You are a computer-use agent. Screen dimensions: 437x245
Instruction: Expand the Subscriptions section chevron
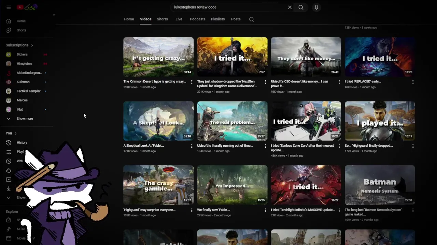32,45
